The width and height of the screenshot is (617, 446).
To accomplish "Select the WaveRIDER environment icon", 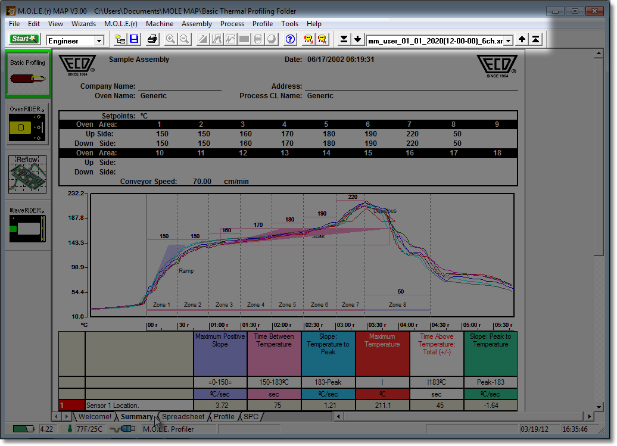I will coord(27,224).
